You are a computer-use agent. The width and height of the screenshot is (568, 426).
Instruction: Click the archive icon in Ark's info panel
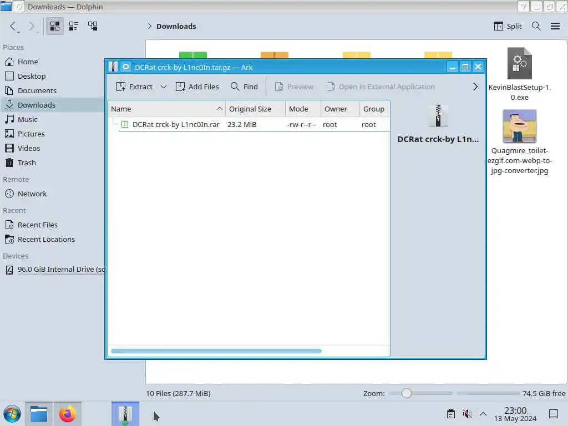coord(438,115)
